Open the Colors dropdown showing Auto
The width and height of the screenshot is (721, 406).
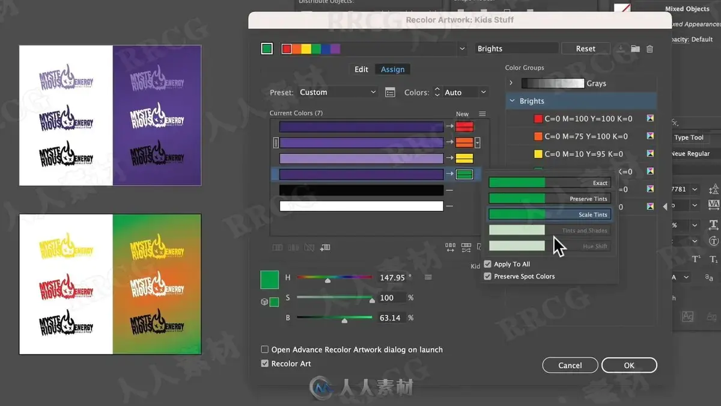click(466, 92)
